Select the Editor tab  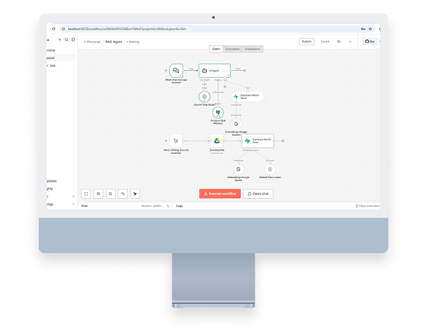coord(216,49)
